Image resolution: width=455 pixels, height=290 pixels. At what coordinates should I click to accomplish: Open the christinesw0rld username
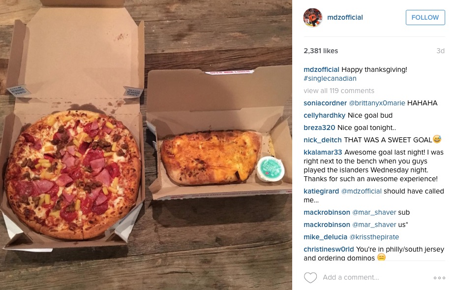point(329,249)
